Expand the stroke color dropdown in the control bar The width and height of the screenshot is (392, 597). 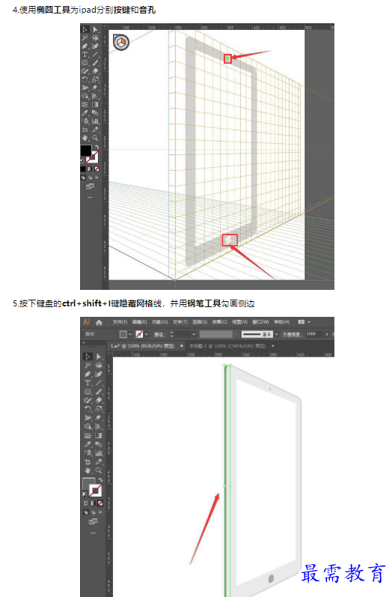point(147,334)
